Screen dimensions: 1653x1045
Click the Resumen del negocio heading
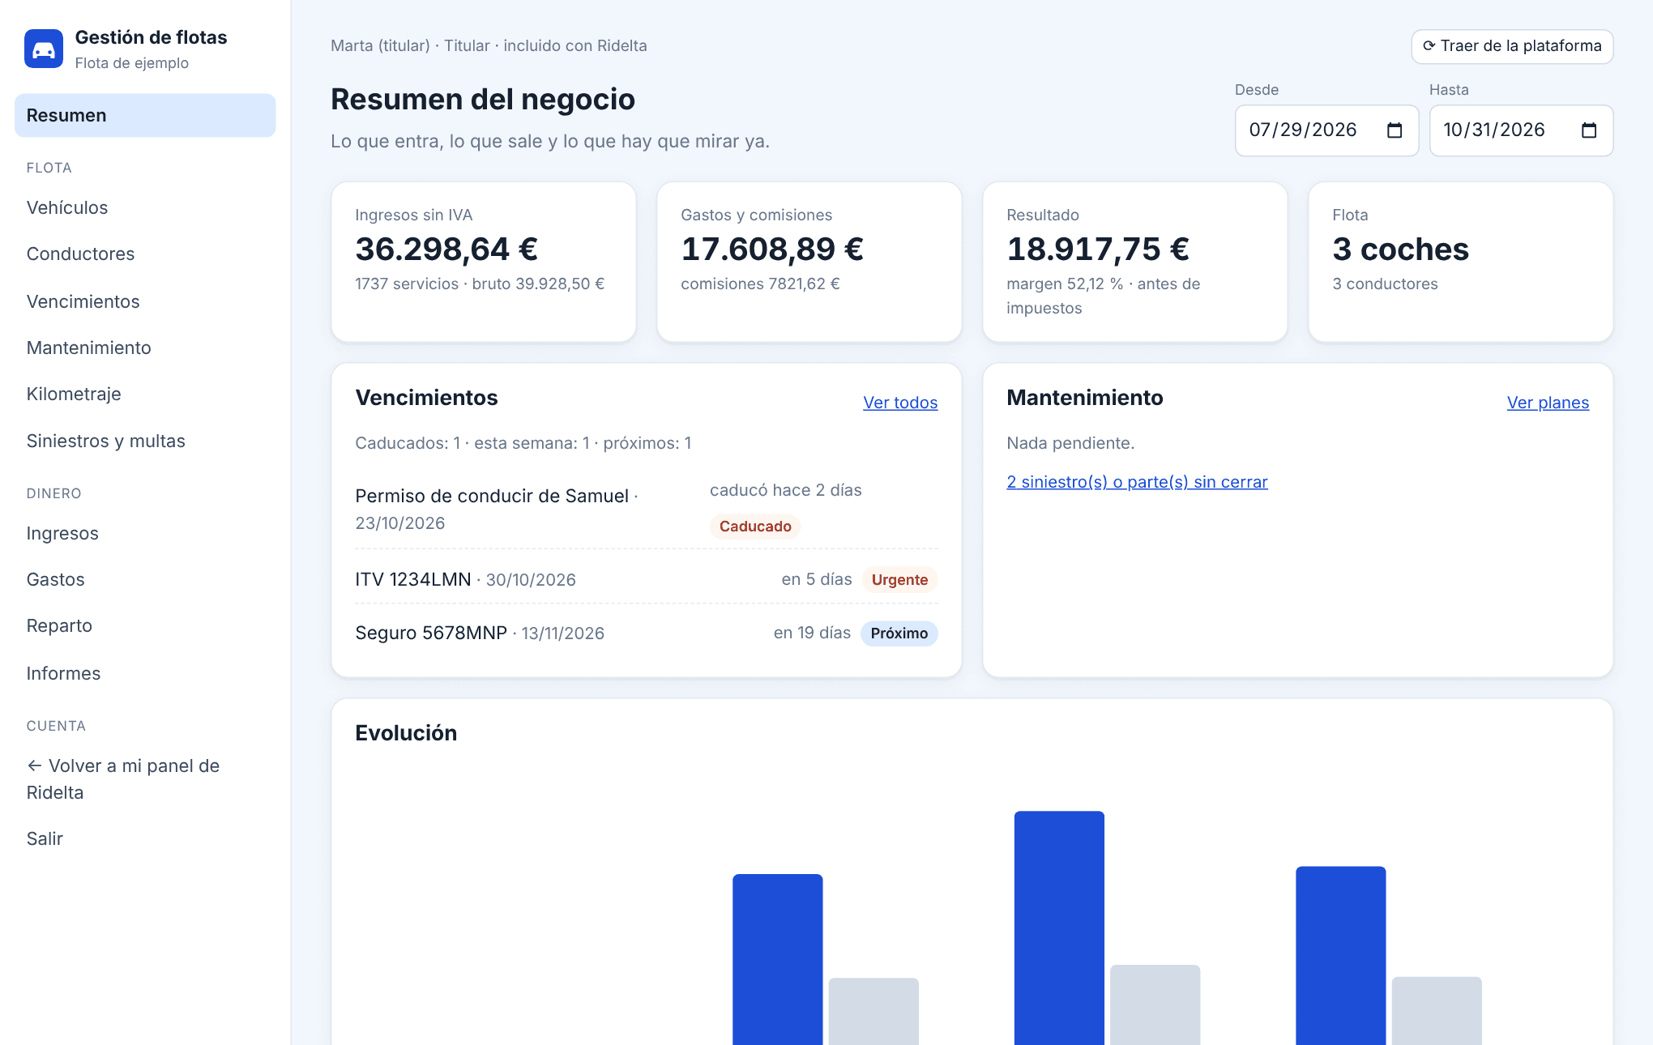483,99
